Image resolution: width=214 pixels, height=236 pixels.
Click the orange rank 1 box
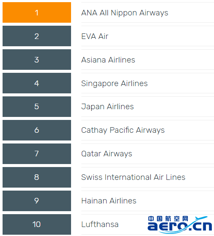37,12
